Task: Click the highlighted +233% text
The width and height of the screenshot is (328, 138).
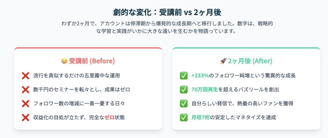Action: pyautogui.click(x=200, y=76)
